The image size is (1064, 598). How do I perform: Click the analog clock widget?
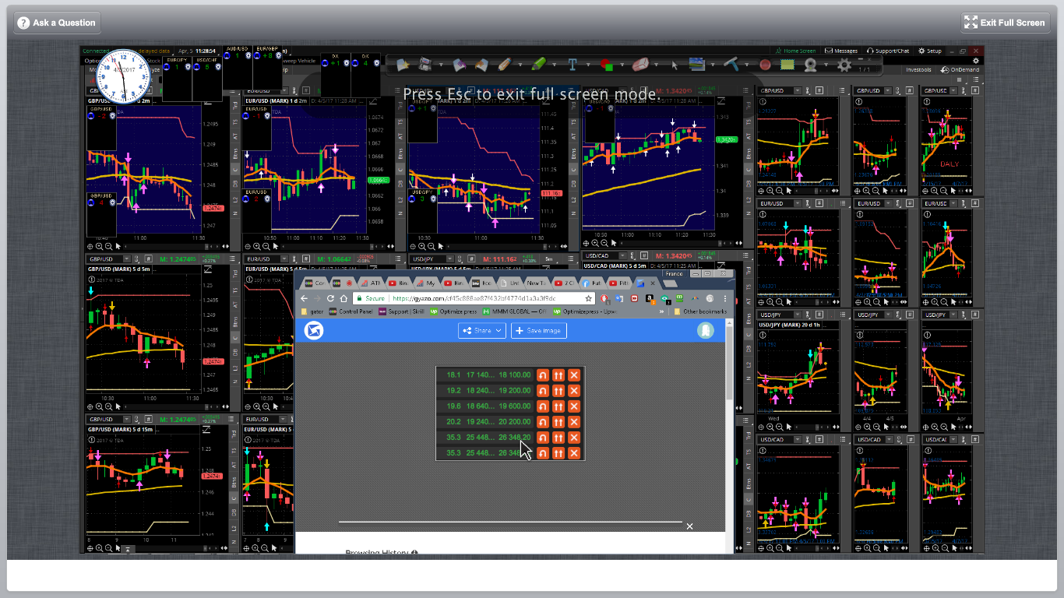click(125, 76)
